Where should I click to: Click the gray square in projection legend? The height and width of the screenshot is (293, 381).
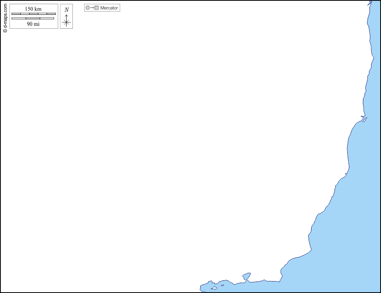point(97,8)
